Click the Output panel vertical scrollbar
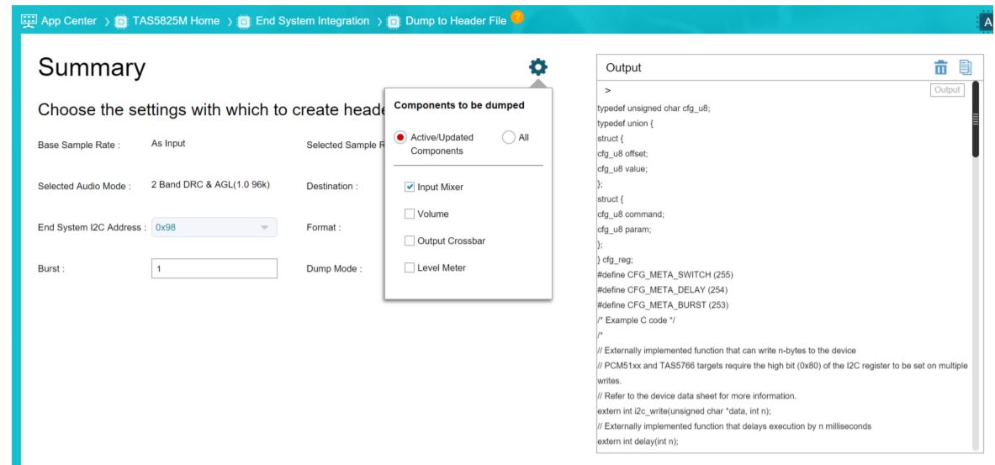The height and width of the screenshot is (465, 995). (x=976, y=119)
